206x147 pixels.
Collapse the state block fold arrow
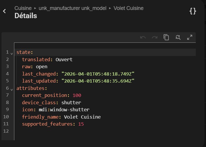pyautogui.click(x=12, y=54)
